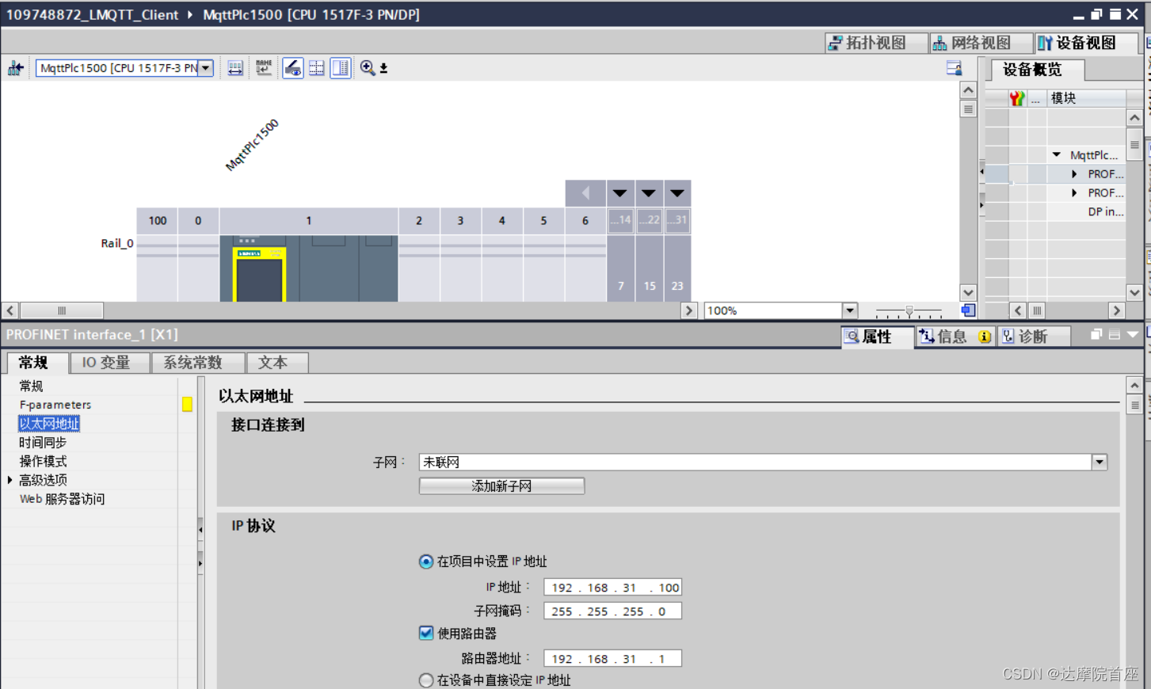Select 时间同步 in properties tree
This screenshot has height=689, width=1151.
[43, 443]
